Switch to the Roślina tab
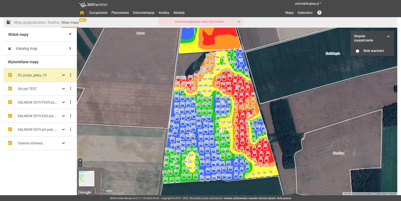The width and height of the screenshot is (401, 201). 53,22
